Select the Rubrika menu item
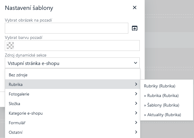The width and height of the screenshot is (194, 138). point(16,84)
